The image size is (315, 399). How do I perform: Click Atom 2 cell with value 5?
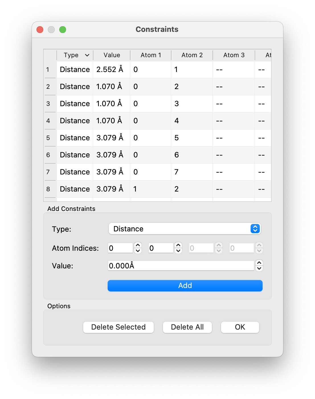pyautogui.click(x=192, y=138)
